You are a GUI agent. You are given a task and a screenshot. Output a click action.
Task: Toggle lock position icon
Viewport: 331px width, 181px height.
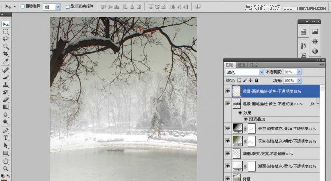(250, 80)
